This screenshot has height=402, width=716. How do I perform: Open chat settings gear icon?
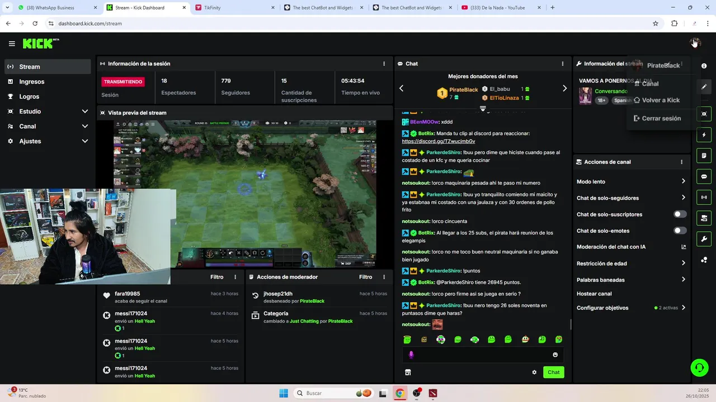click(x=534, y=372)
